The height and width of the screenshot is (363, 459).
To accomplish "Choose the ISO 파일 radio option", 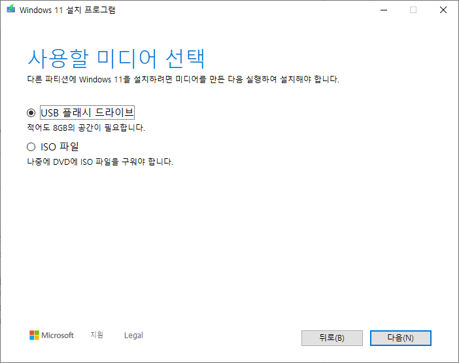I will 31,147.
